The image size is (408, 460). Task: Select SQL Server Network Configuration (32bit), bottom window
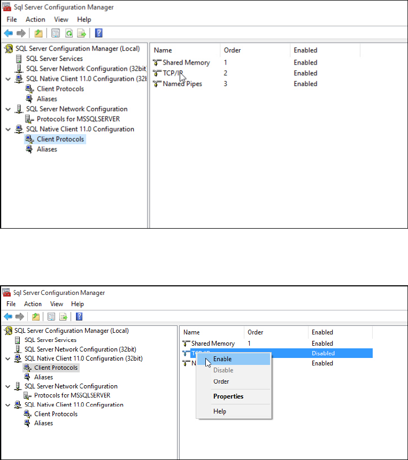coord(80,349)
